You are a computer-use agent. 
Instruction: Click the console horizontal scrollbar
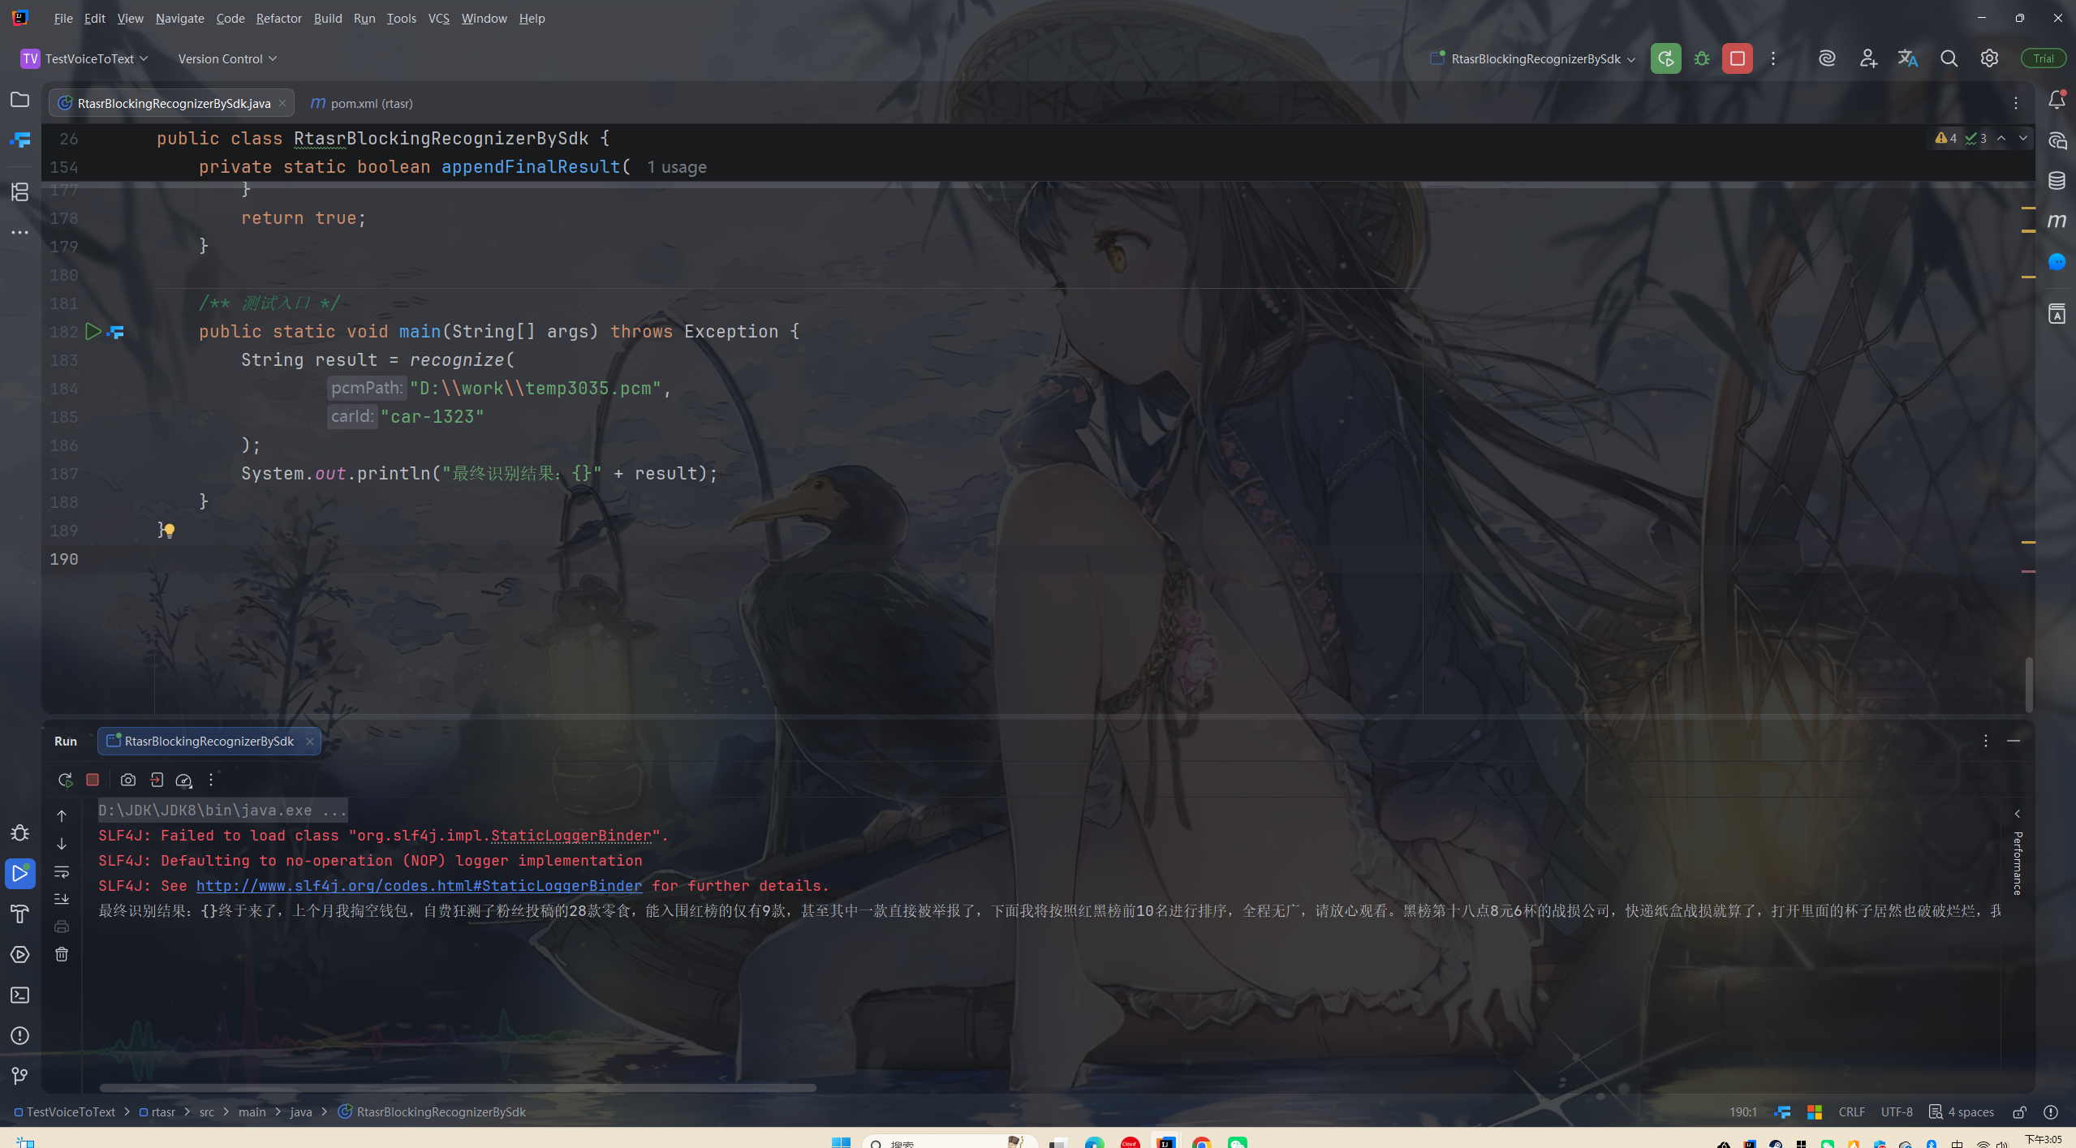457,1088
